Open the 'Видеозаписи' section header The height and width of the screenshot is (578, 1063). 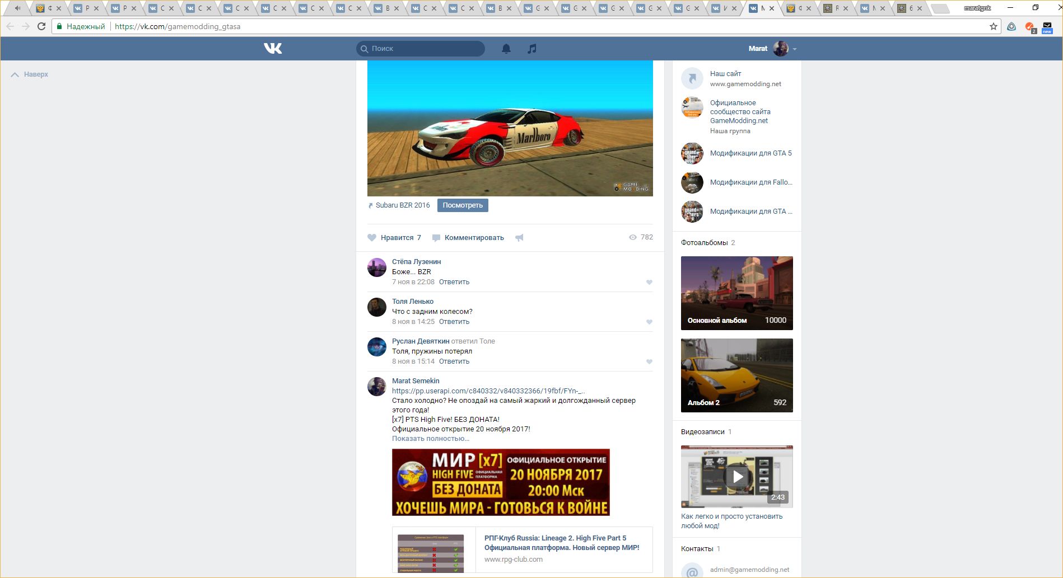click(702, 432)
